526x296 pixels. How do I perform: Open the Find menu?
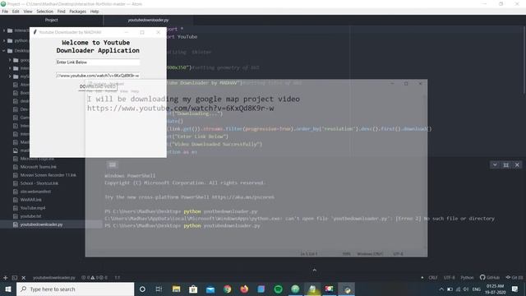point(61,12)
